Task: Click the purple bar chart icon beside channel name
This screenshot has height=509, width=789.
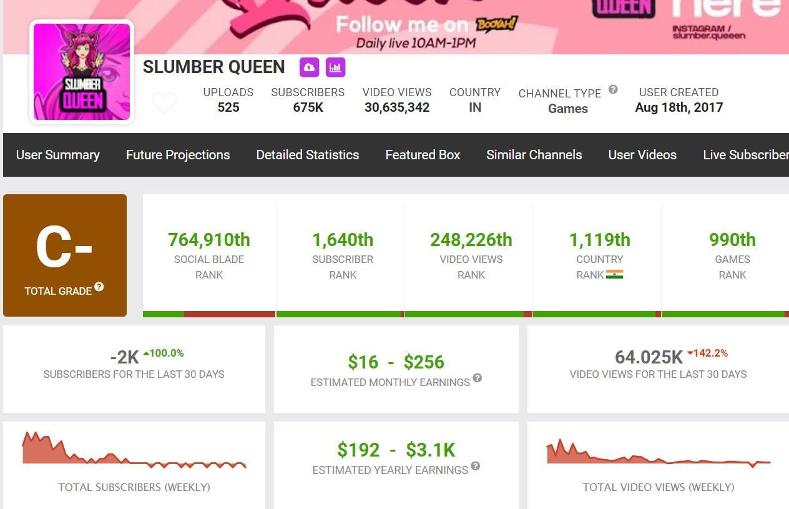Action: [x=335, y=67]
